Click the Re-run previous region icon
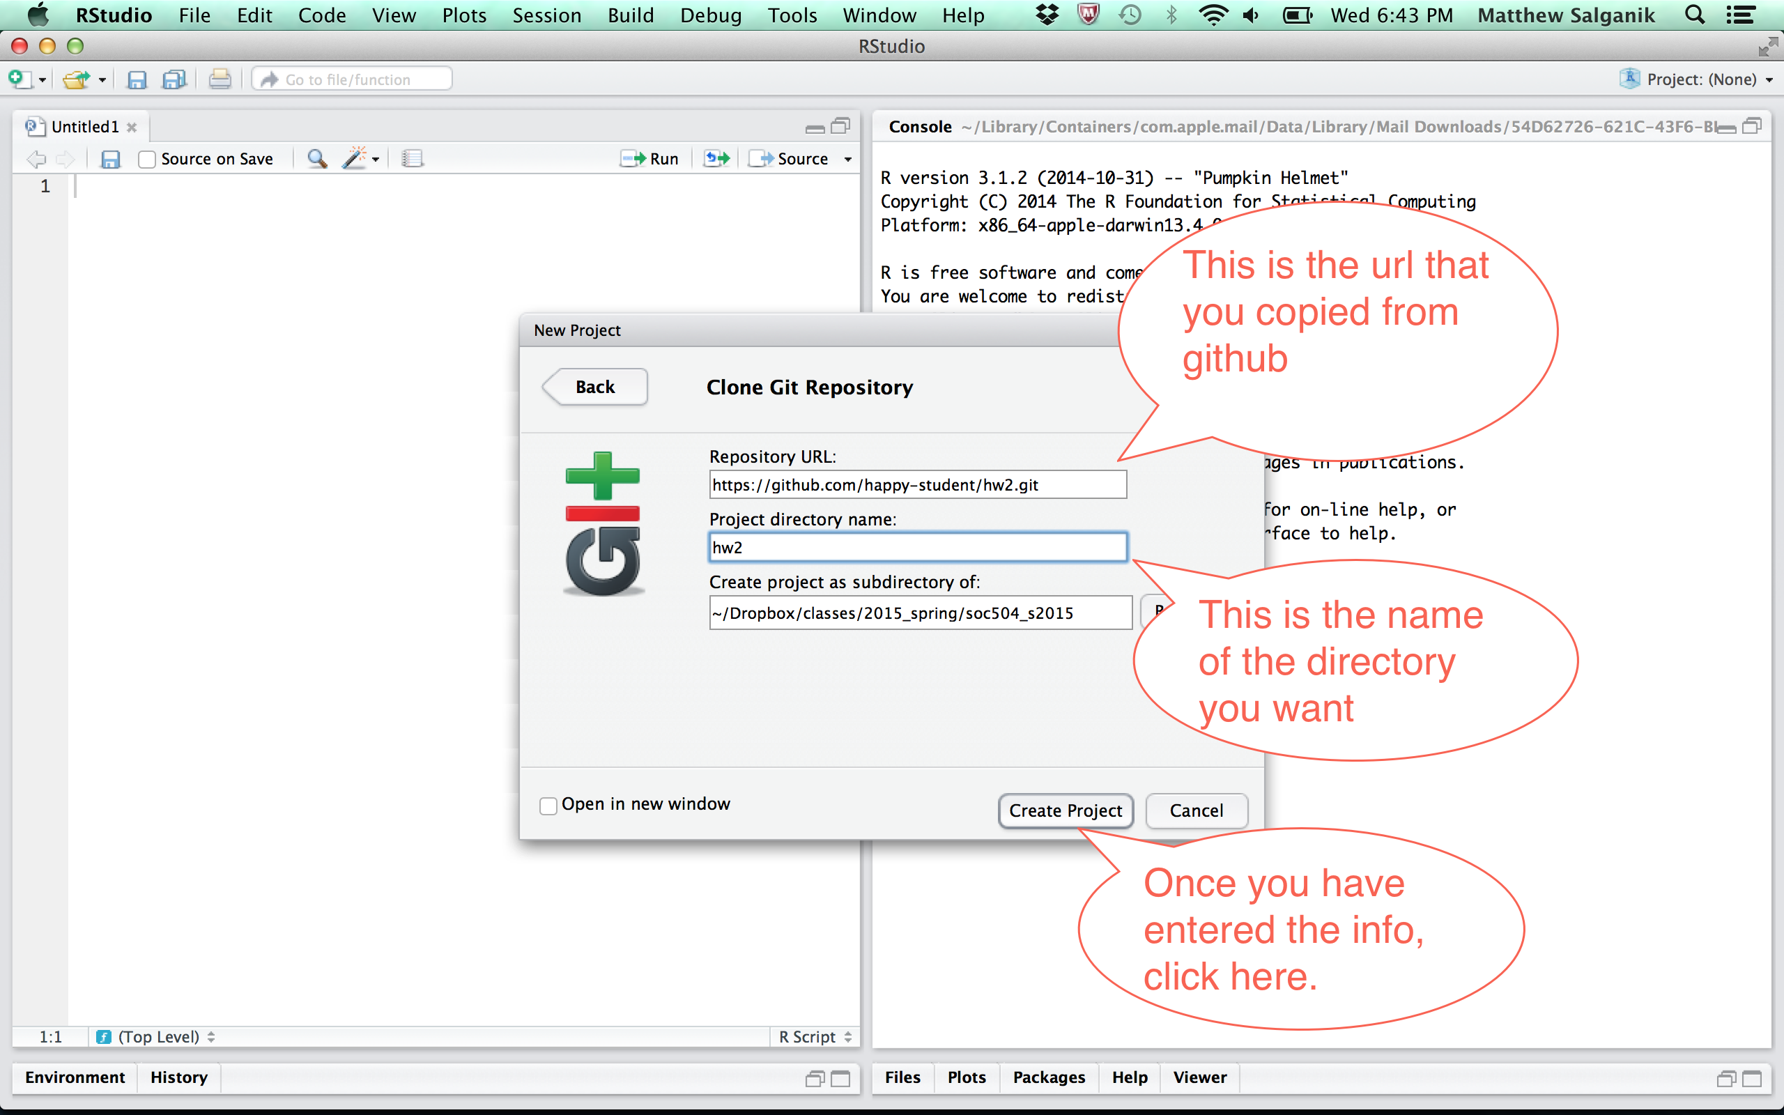The image size is (1784, 1115). pyautogui.click(x=716, y=159)
